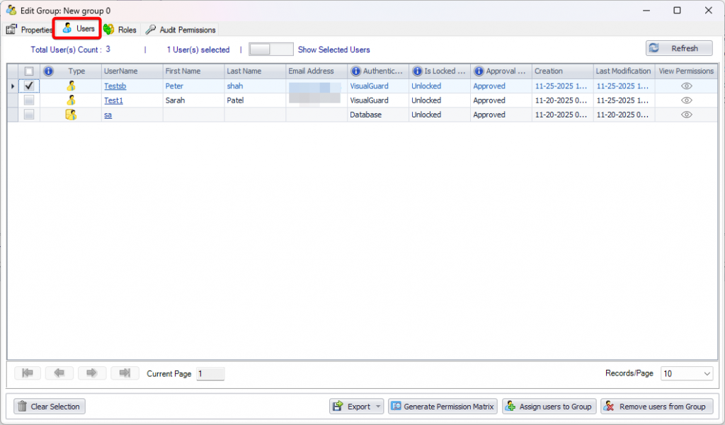Open the Records/Page dropdown
This screenshot has height=425, width=725.
(686, 373)
